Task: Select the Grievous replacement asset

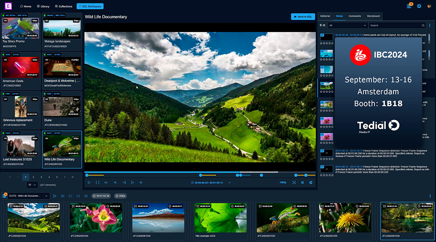Action: tap(20, 110)
